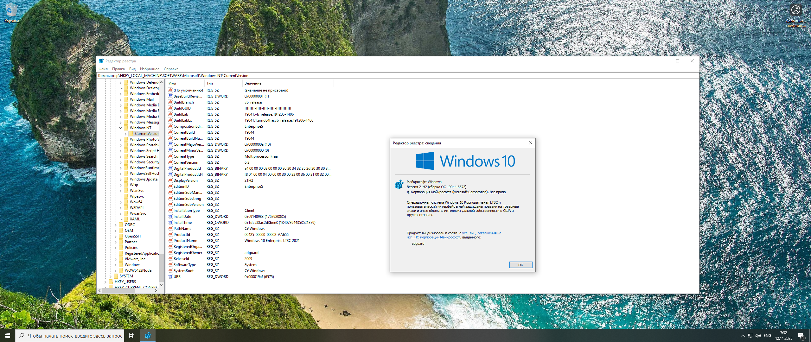Expand the ODBC key
The width and height of the screenshot is (811, 342).
tap(116, 225)
